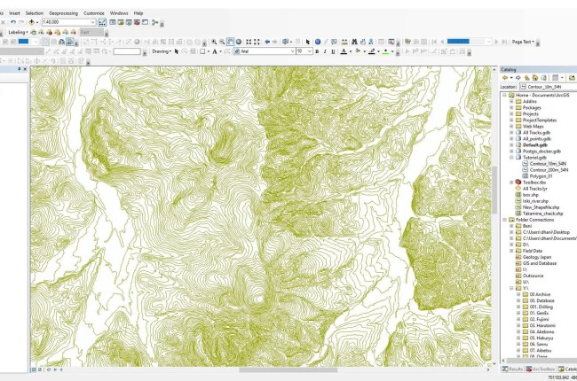577x381 pixels.
Task: Expand the Toolbox.tbx node
Action: pos(511,183)
